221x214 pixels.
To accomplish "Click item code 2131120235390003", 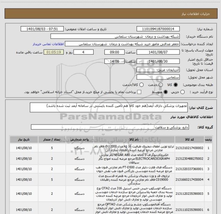I will tap(189, 194).
